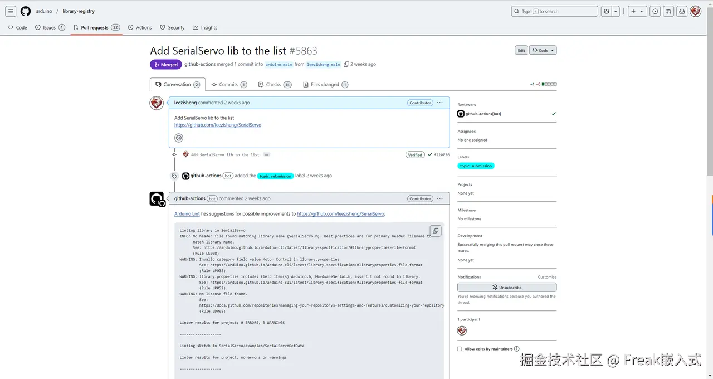Open the help icon beside maintainers edits

[x=517, y=349]
